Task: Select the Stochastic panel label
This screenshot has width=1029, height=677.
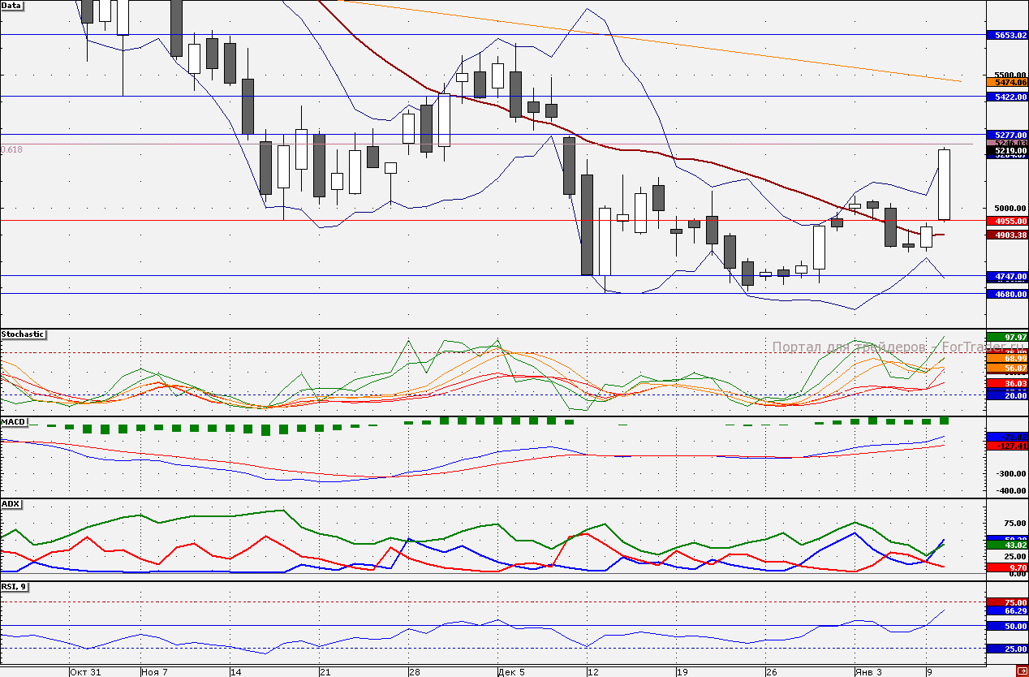Action: click(23, 334)
